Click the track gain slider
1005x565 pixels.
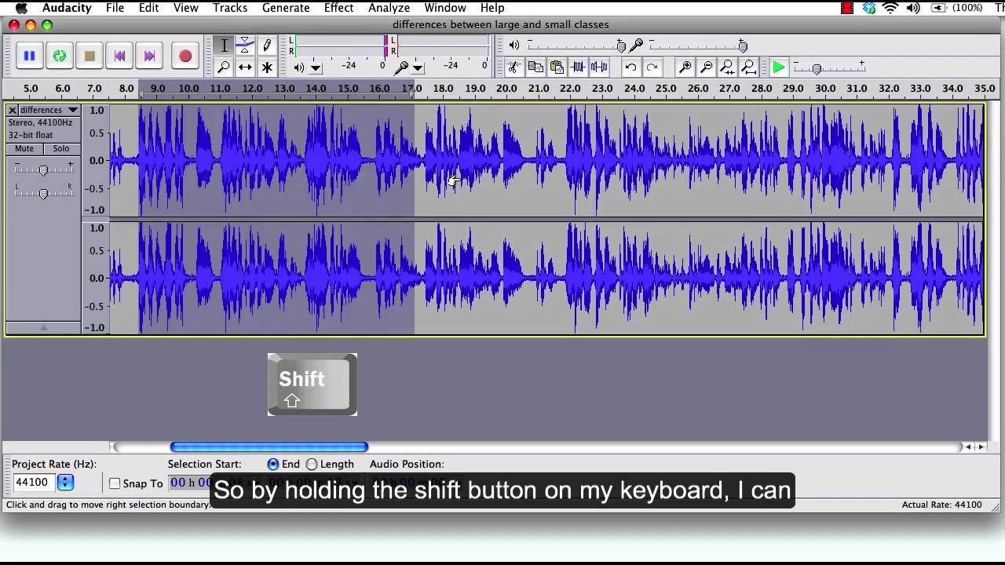pos(43,169)
